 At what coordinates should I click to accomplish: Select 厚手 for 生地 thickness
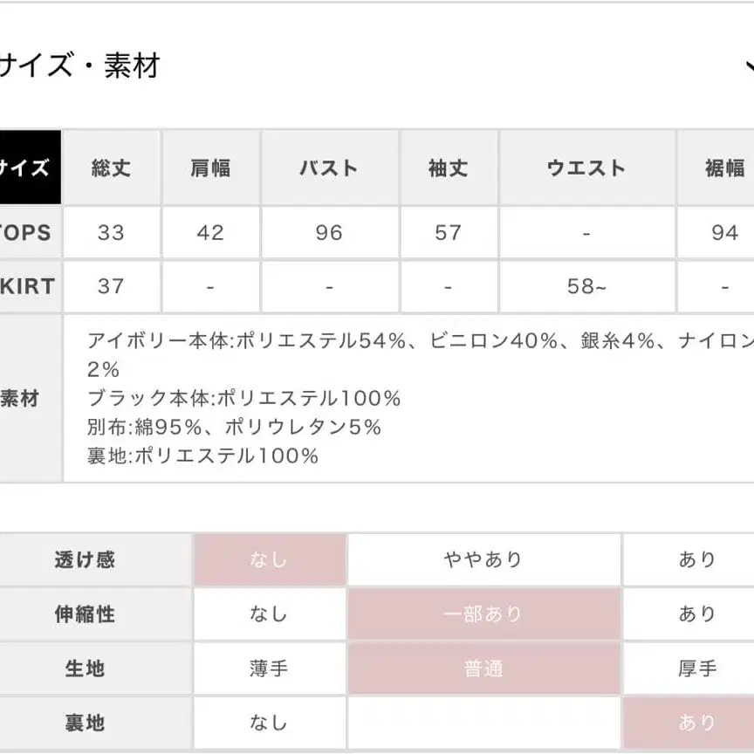click(x=696, y=669)
